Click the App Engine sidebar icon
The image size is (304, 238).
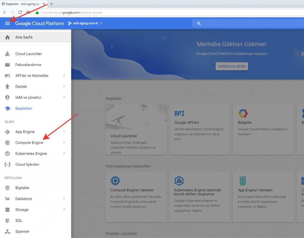[7, 132]
